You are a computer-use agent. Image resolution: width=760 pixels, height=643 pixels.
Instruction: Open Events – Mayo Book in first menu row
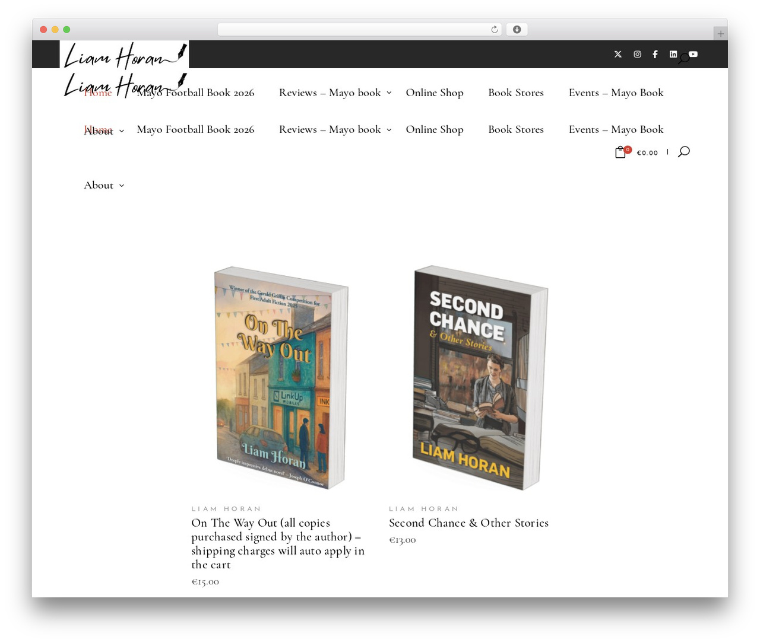(x=616, y=93)
